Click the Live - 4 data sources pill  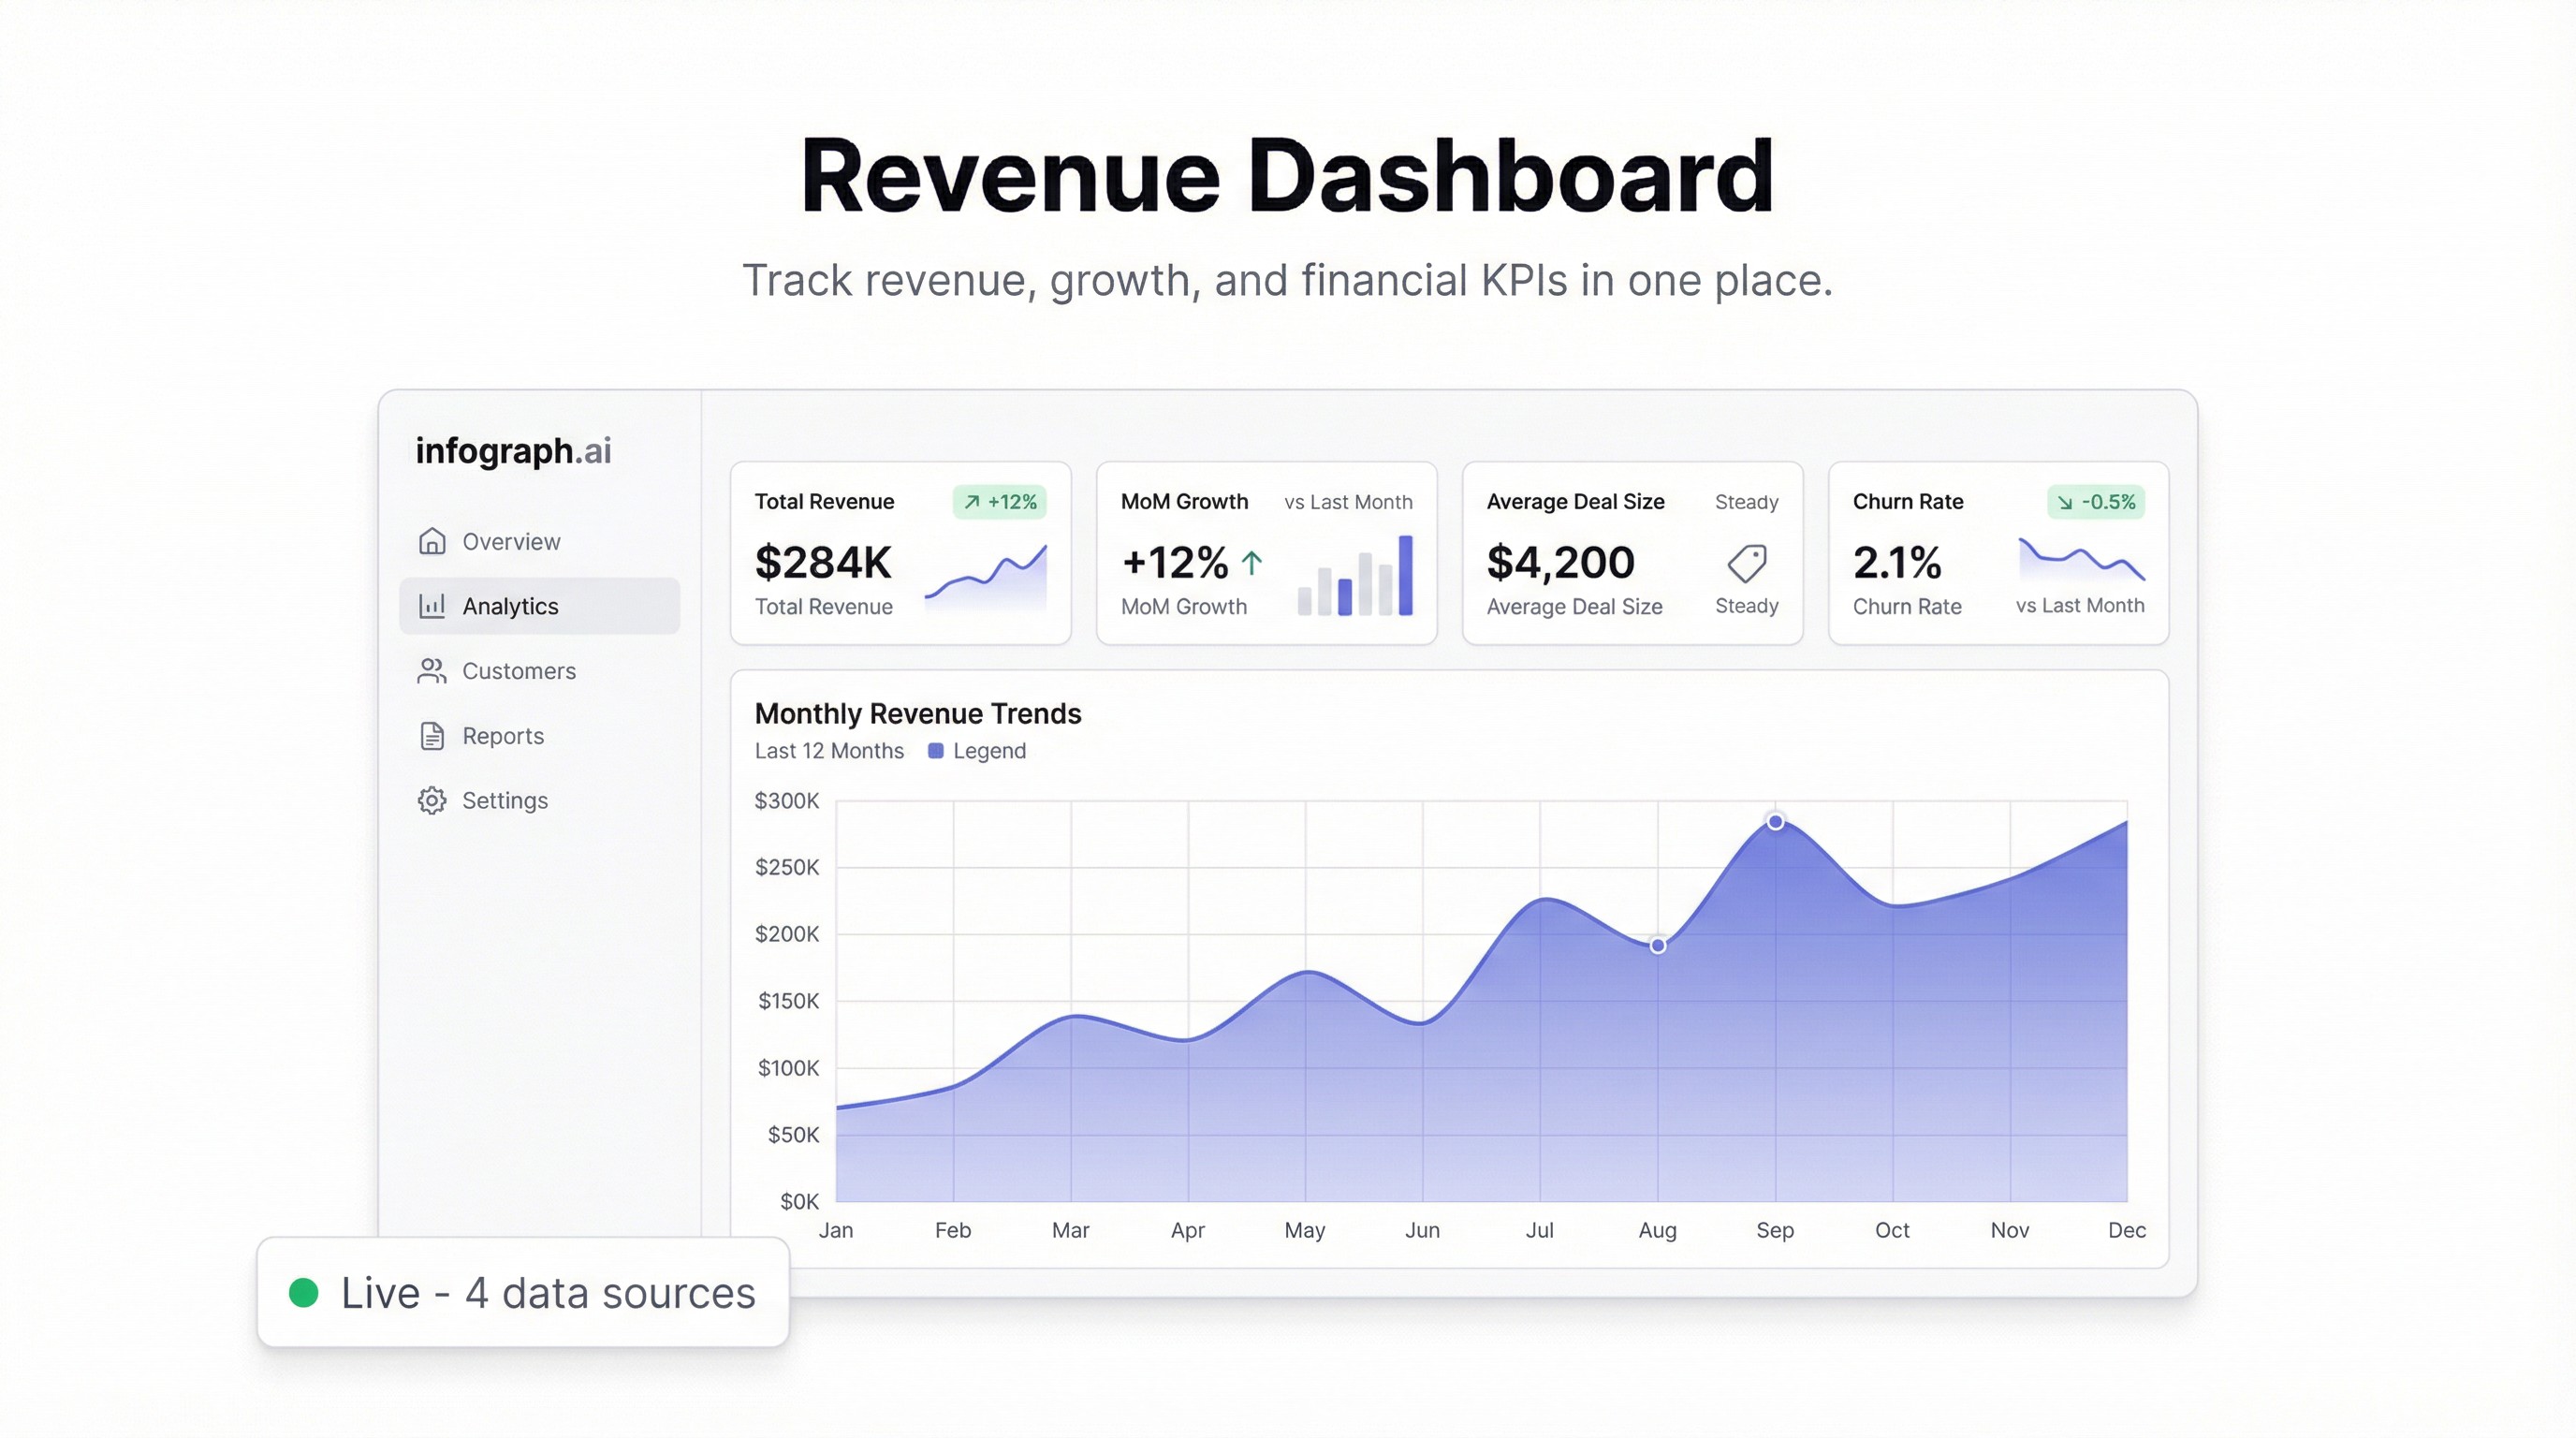pyautogui.click(x=522, y=1292)
